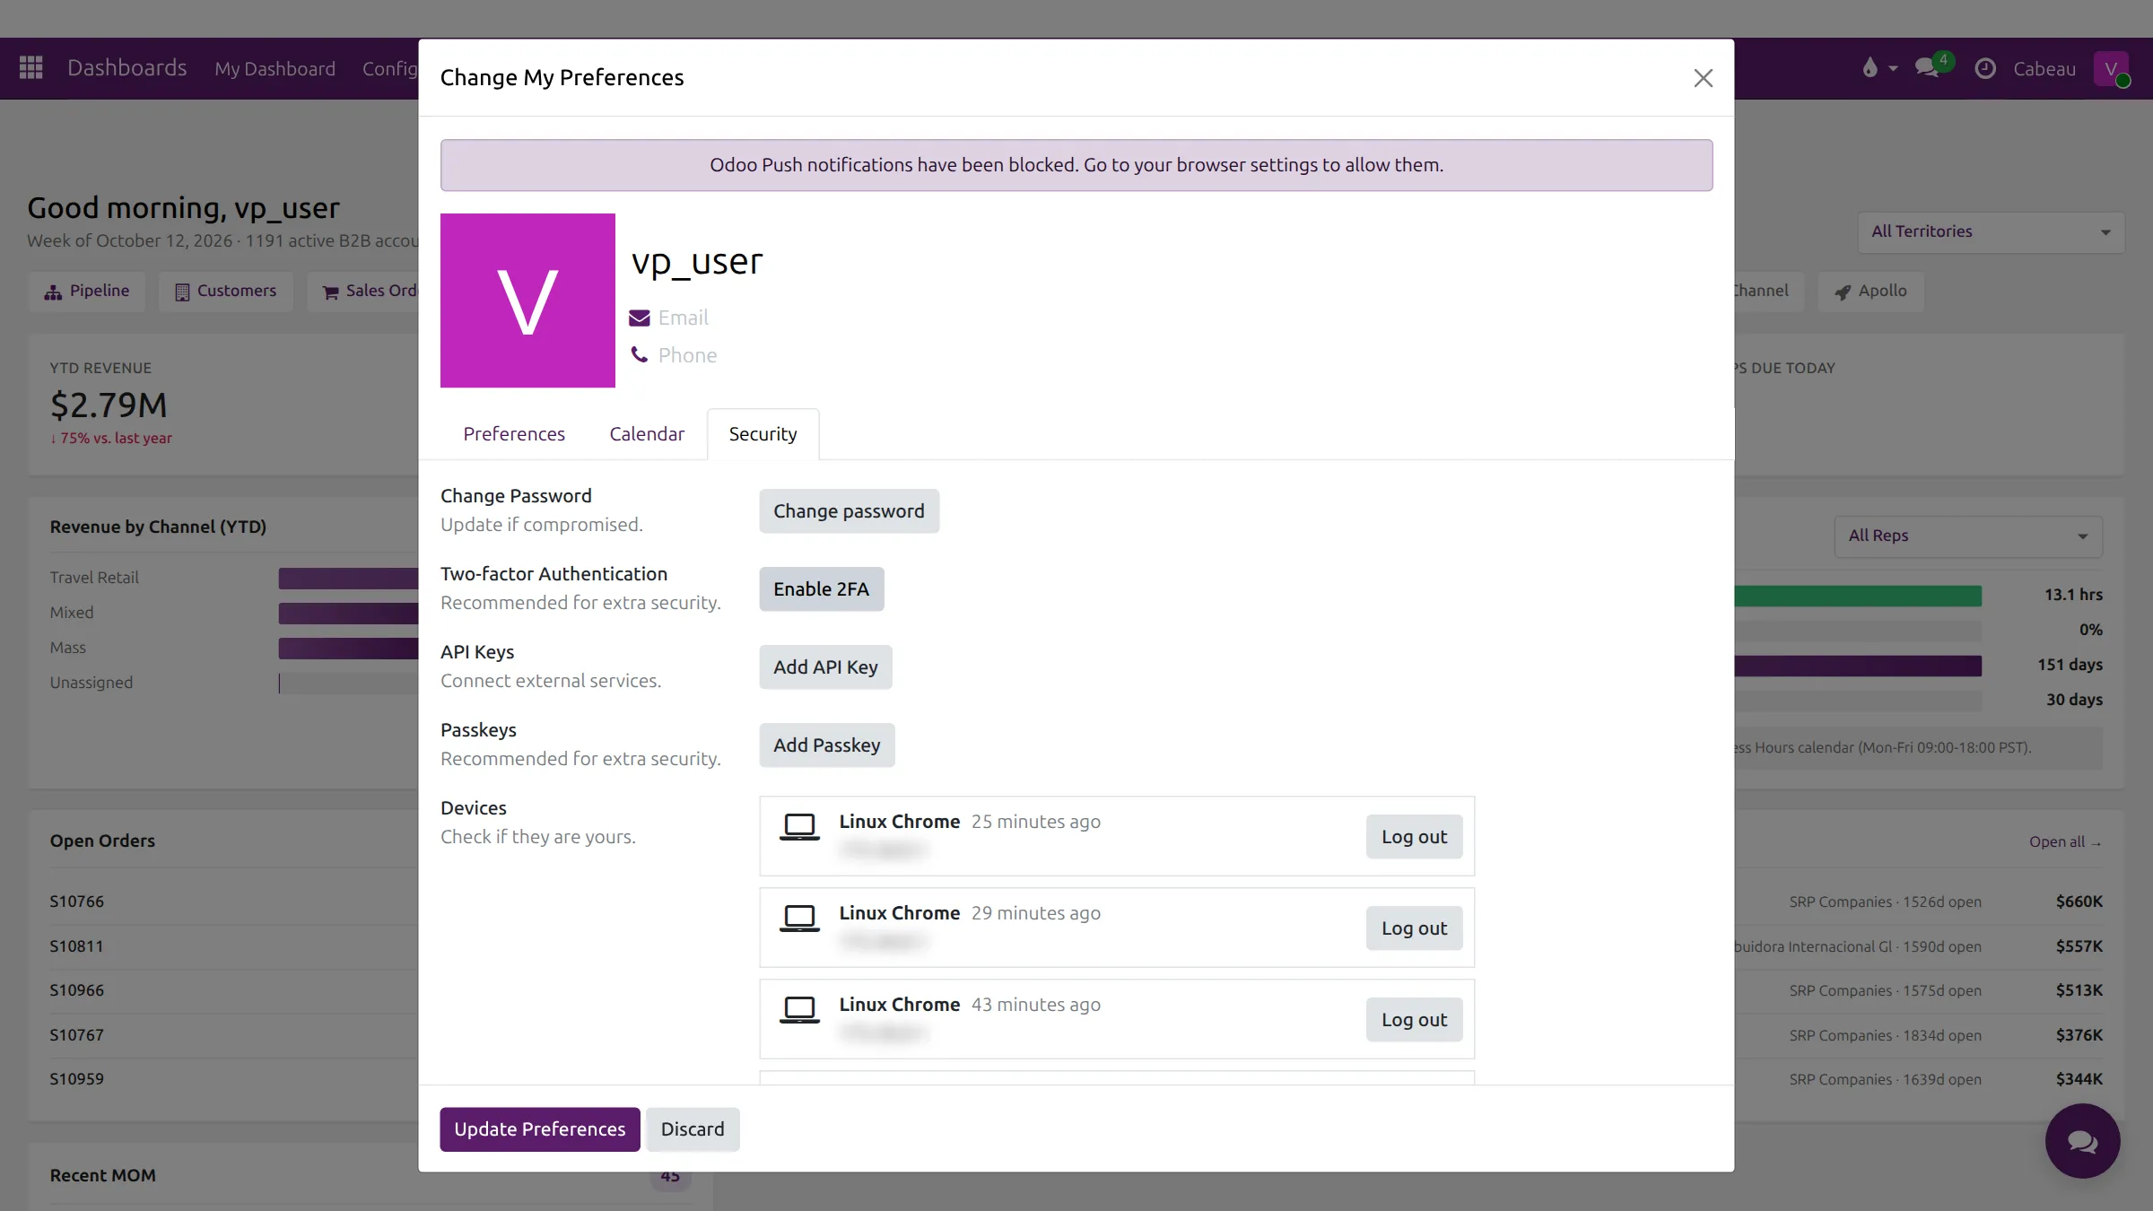Log out the device from 29 minutes ago
The width and height of the screenshot is (2153, 1211).
pos(1414,928)
